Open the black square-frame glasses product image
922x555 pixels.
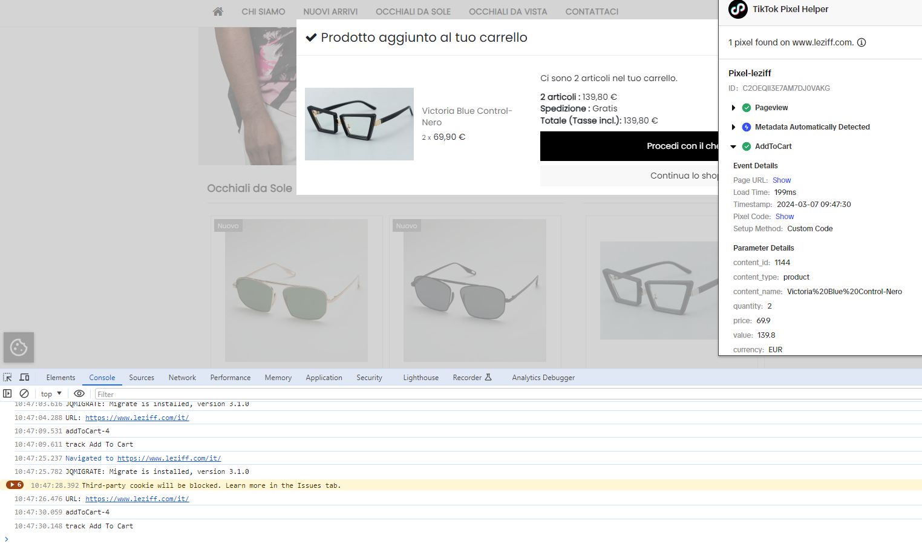pos(659,291)
